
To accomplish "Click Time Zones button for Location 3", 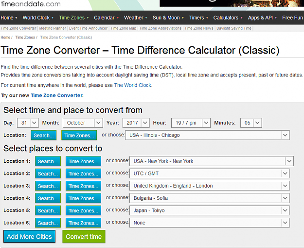I will pos(83,186).
